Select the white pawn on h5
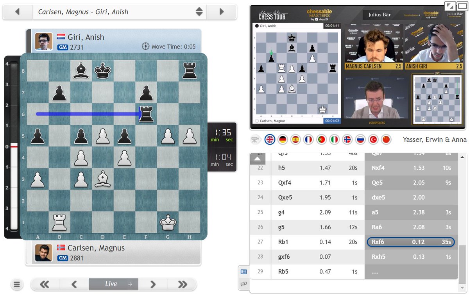 [x=189, y=136]
